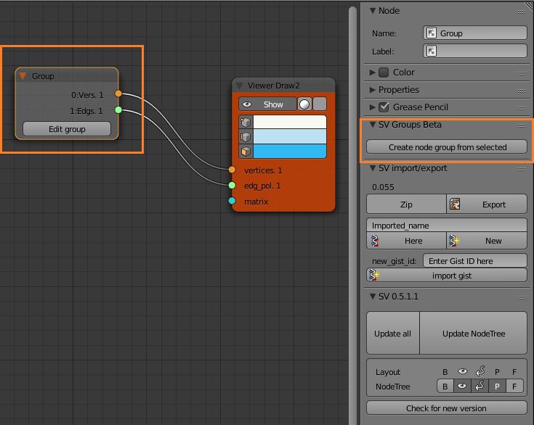Click the cyan matrix input socket
This screenshot has width=534, height=425.
click(232, 201)
